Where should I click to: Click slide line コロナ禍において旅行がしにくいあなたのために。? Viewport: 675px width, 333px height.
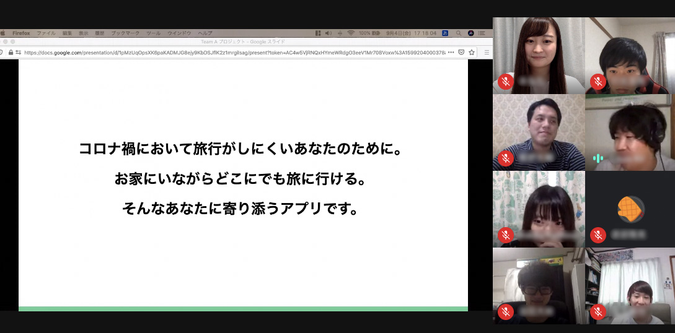pyautogui.click(x=240, y=150)
